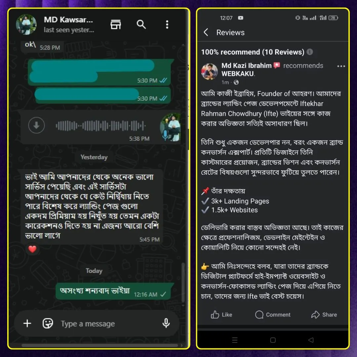Open the WhatsApp catalog storefront icon
Viewport: 357px width, 357px height.
click(116, 24)
